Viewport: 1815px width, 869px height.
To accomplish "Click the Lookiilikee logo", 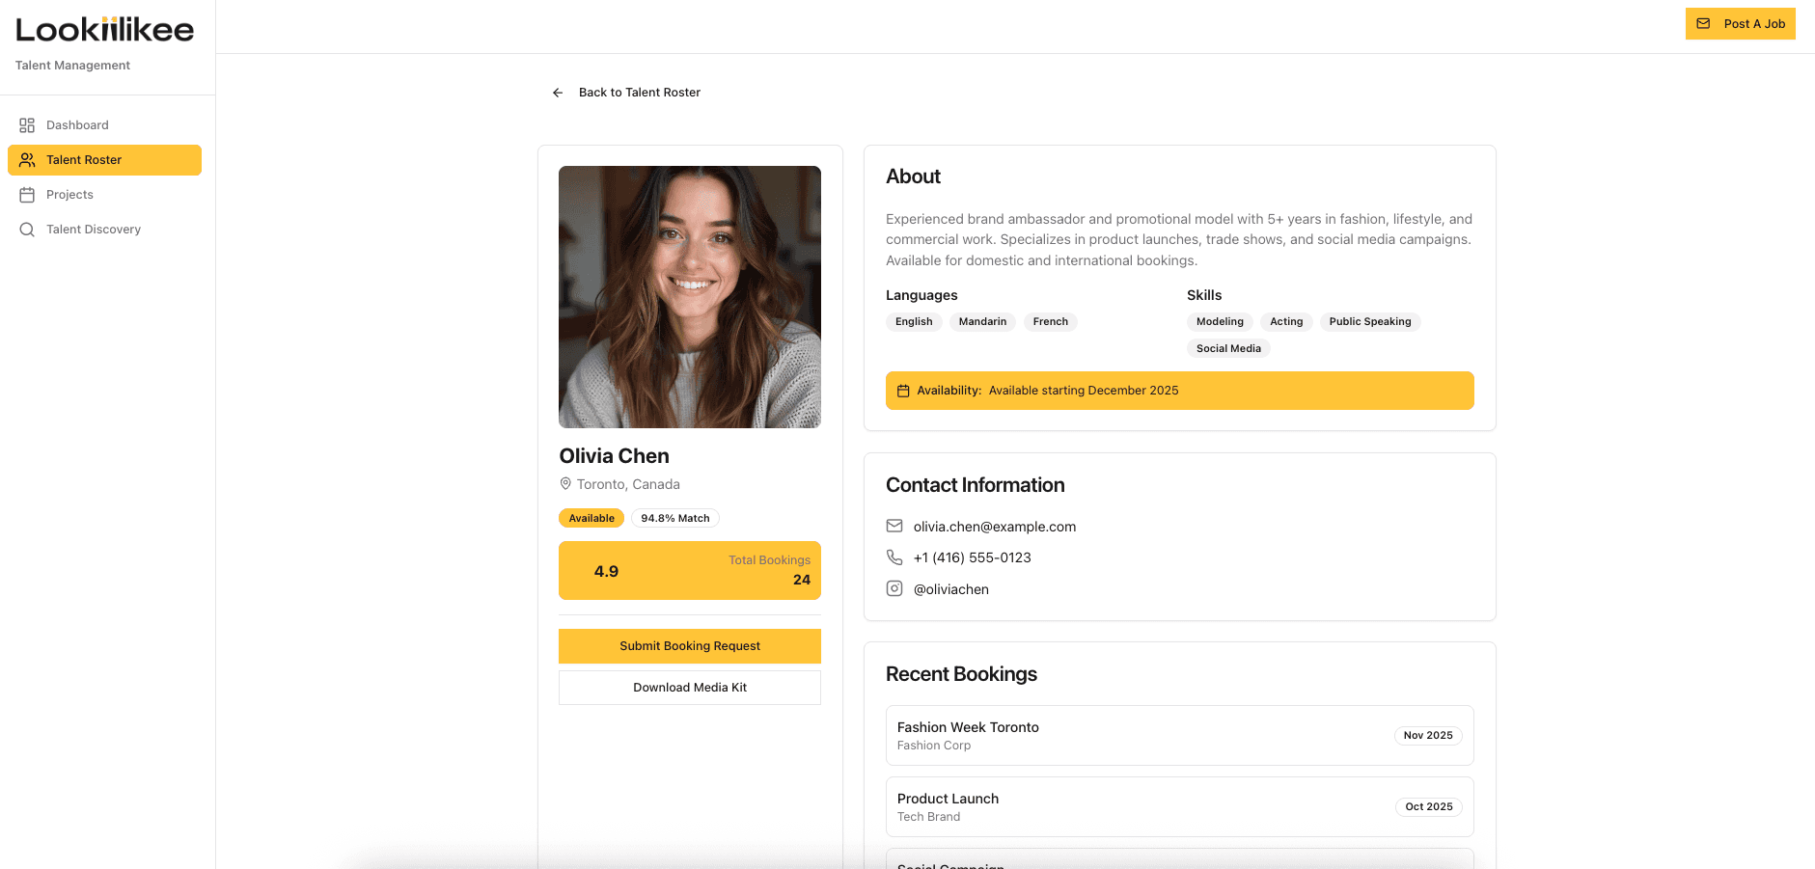I will point(104,30).
